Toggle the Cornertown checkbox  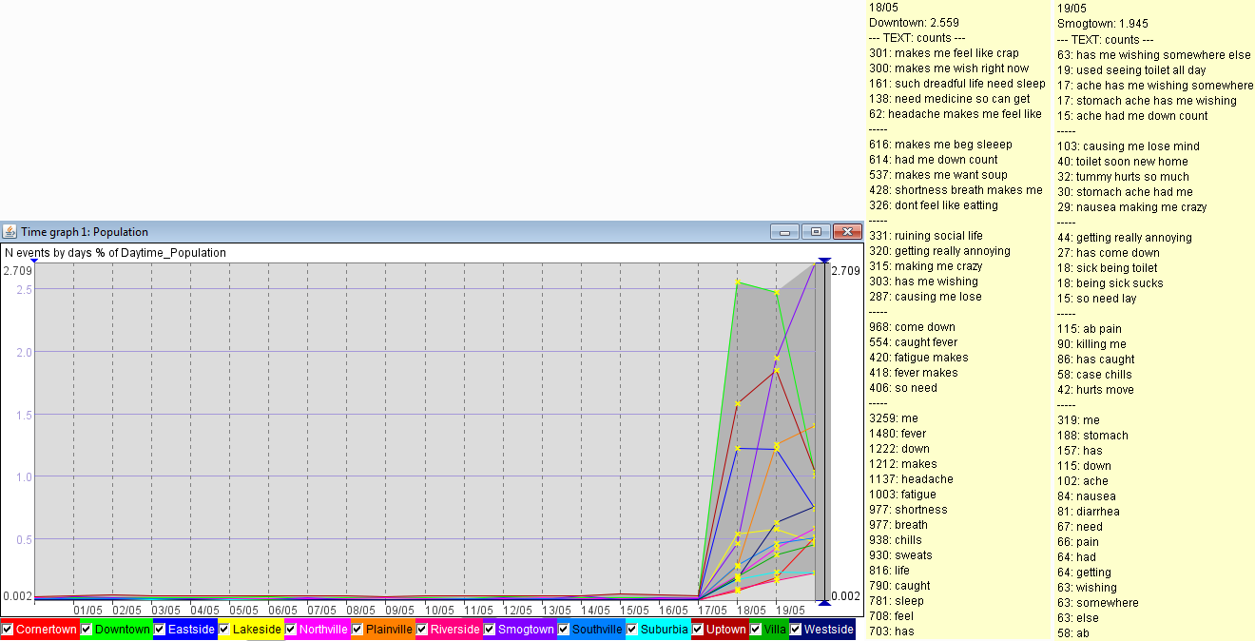tap(8, 630)
